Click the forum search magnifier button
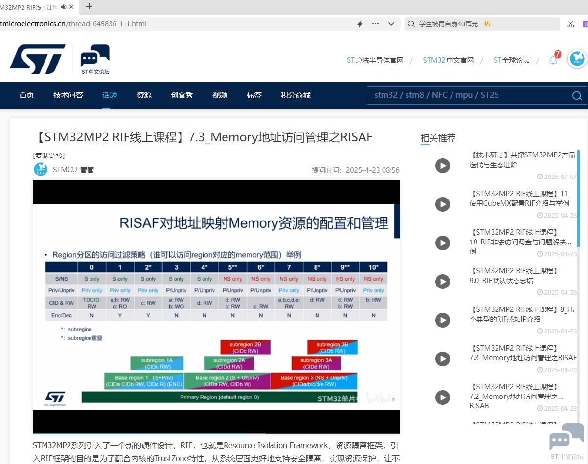Image resolution: width=588 pixels, height=464 pixels. pos(577,95)
